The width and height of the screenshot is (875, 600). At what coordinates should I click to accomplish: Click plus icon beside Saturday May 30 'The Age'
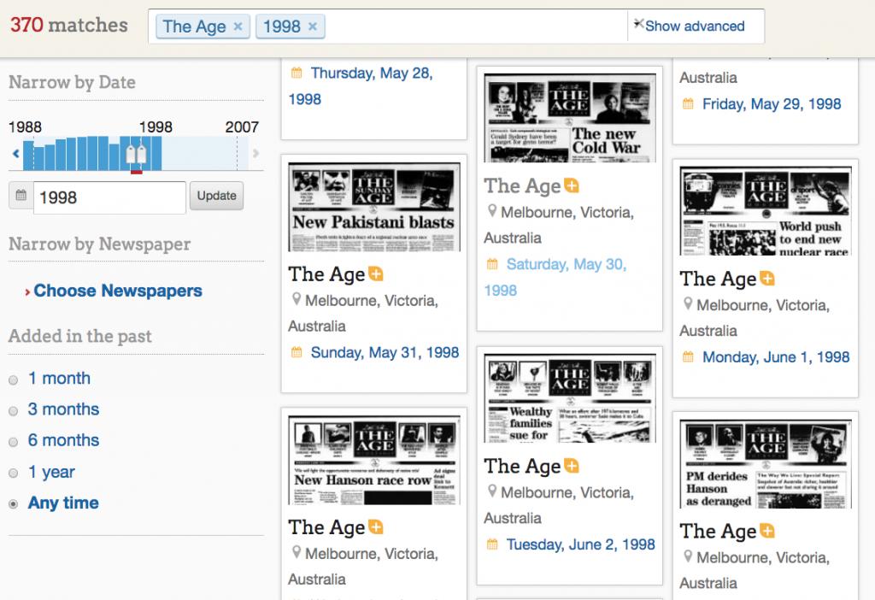[x=571, y=186]
